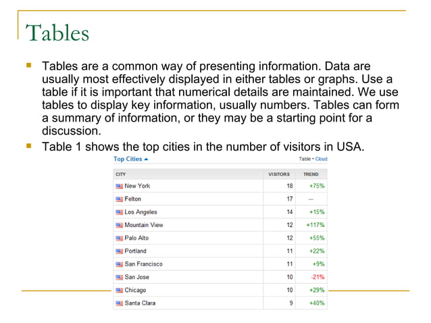Click the flag icon beside New York
The height and width of the screenshot is (323, 431).
click(x=120, y=186)
